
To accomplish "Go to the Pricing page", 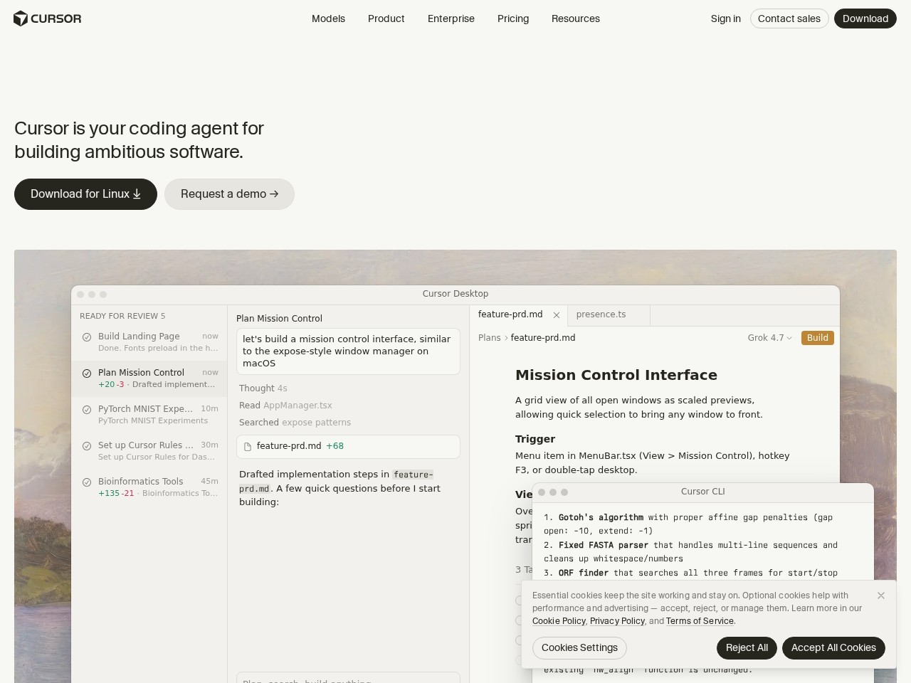I will pyautogui.click(x=513, y=18).
